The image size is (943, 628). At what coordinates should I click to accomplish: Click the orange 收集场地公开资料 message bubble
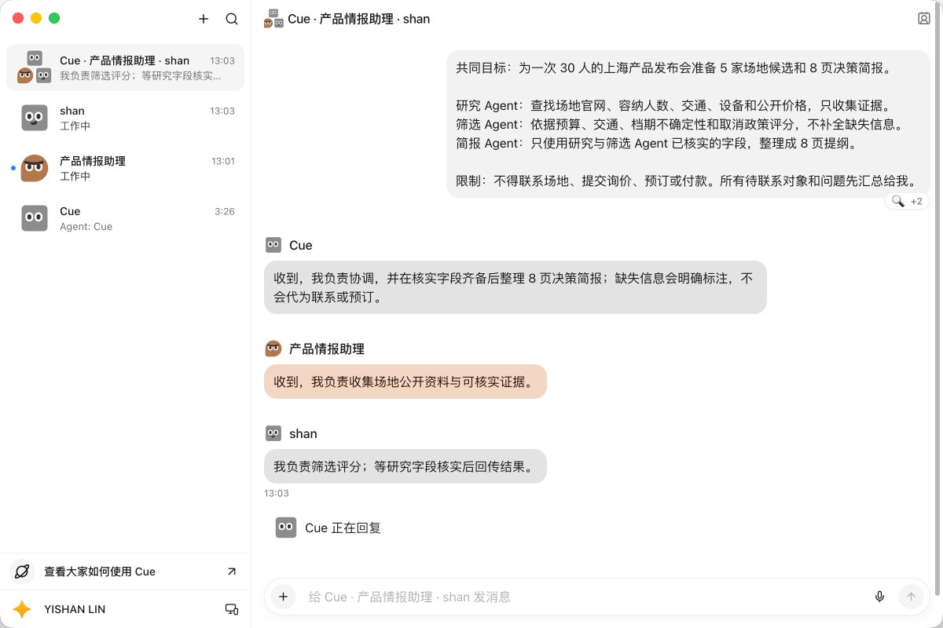coord(405,382)
